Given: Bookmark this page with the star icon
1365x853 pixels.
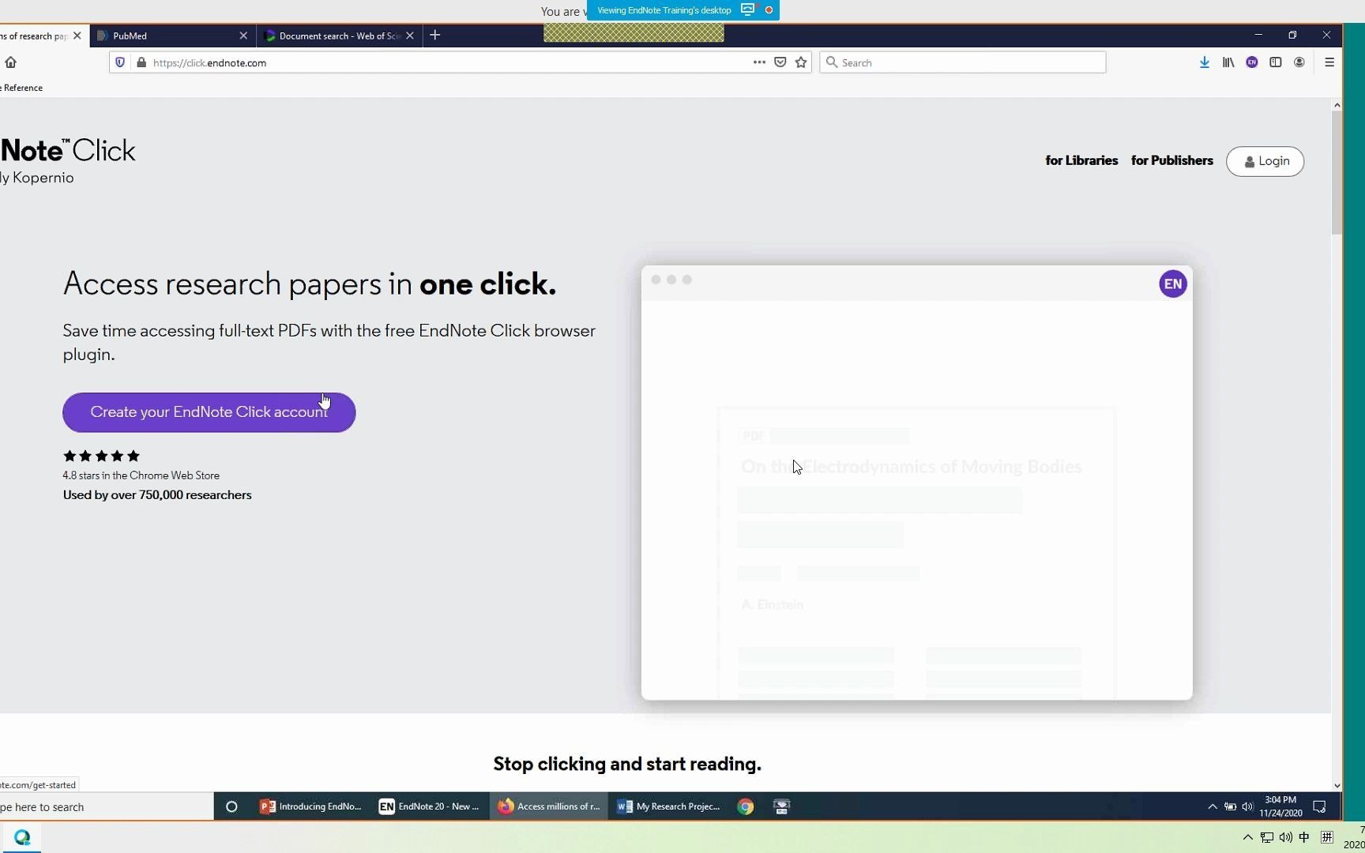Looking at the screenshot, I should click(801, 62).
